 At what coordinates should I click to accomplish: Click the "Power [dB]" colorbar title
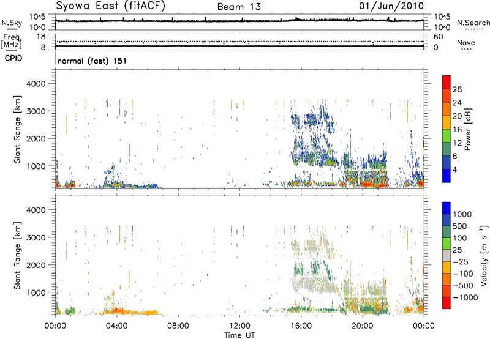[467, 129]
